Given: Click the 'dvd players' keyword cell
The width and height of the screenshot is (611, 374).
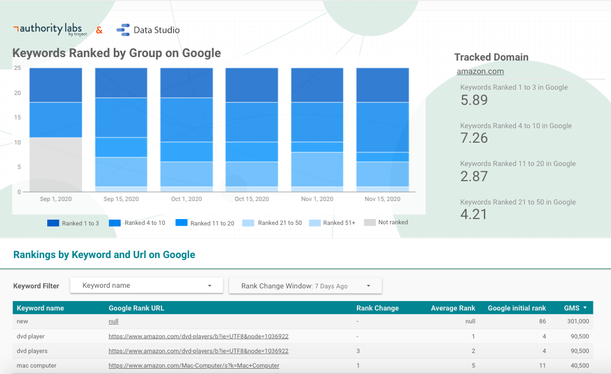Looking at the screenshot, I should coord(32,351).
